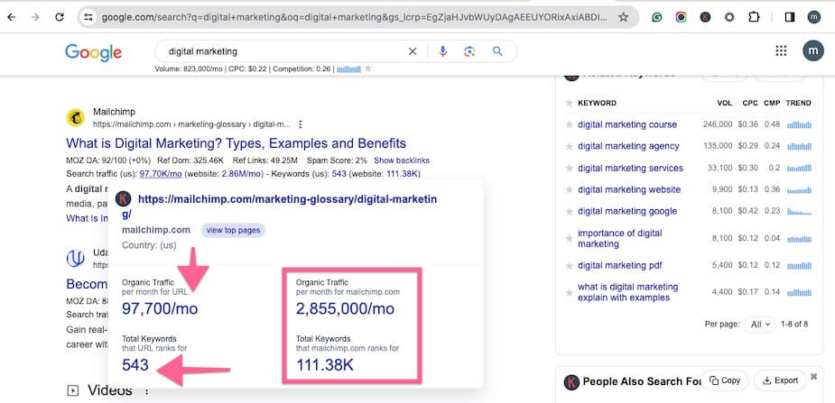Open Google apps grid icon
The height and width of the screenshot is (403, 835).
[x=781, y=51]
